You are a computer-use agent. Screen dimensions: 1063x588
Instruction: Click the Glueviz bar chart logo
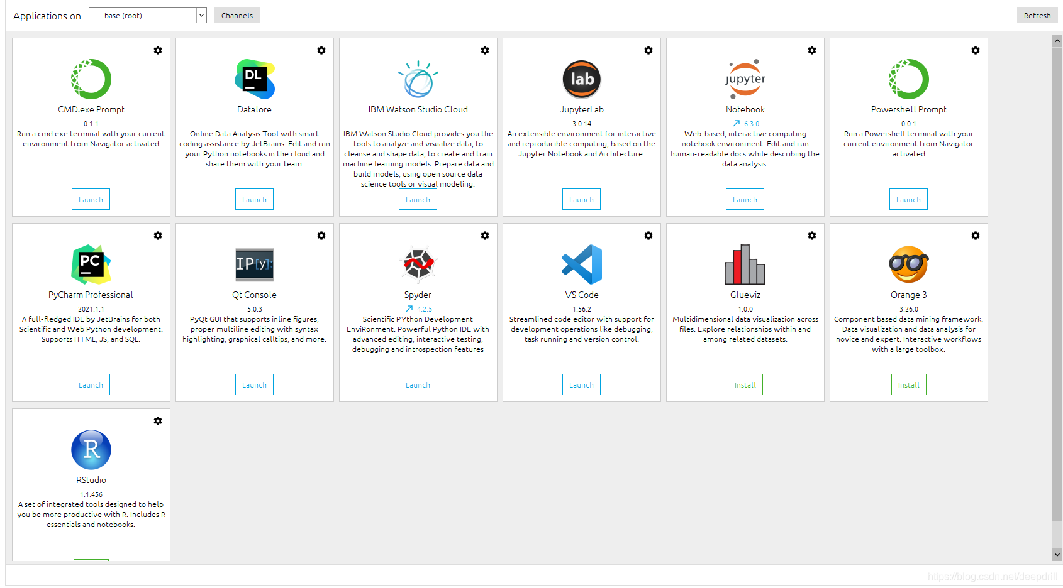[745, 264]
